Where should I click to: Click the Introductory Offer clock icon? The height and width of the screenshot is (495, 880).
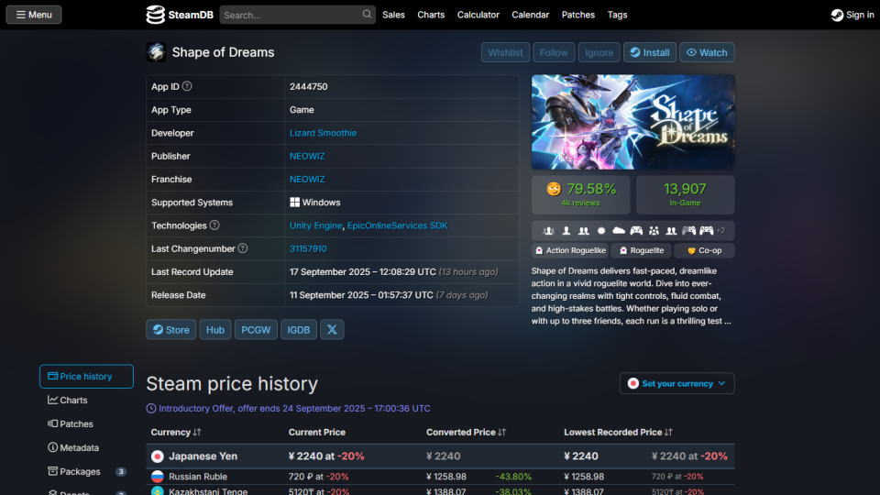point(151,409)
